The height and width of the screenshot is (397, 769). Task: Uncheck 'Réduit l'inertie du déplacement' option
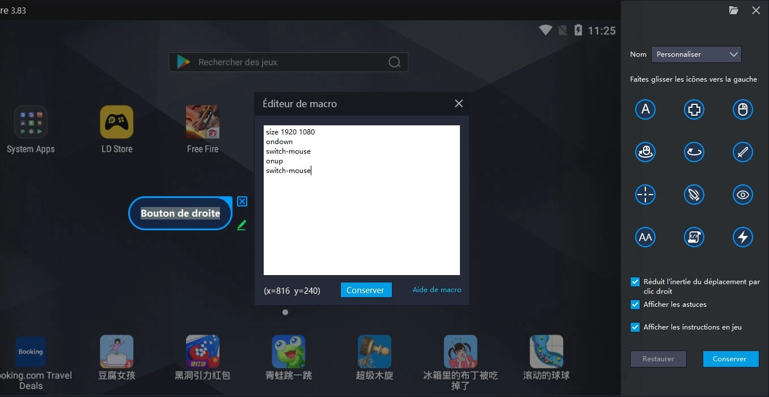coord(635,282)
